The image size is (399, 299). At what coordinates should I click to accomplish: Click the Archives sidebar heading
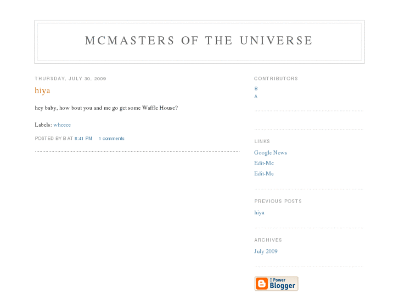(x=268, y=240)
